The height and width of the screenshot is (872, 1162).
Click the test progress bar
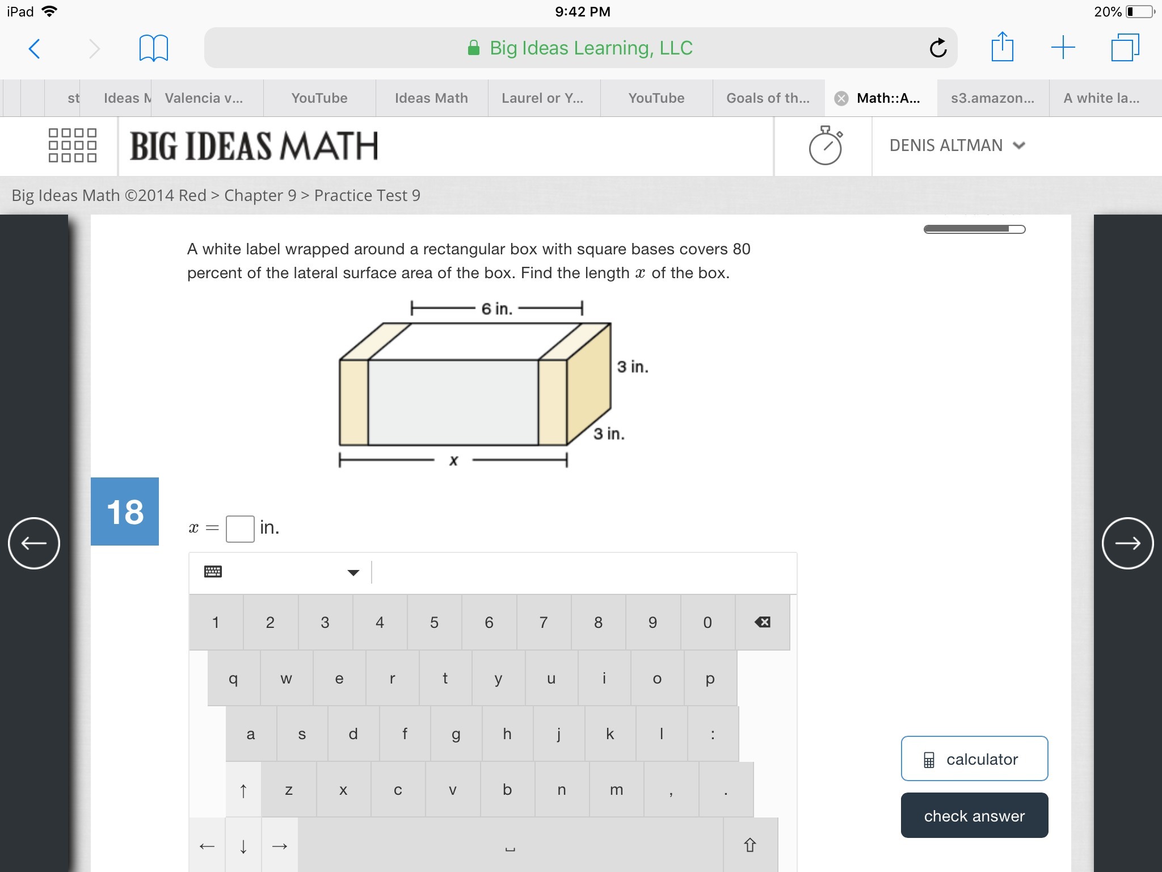tap(974, 229)
